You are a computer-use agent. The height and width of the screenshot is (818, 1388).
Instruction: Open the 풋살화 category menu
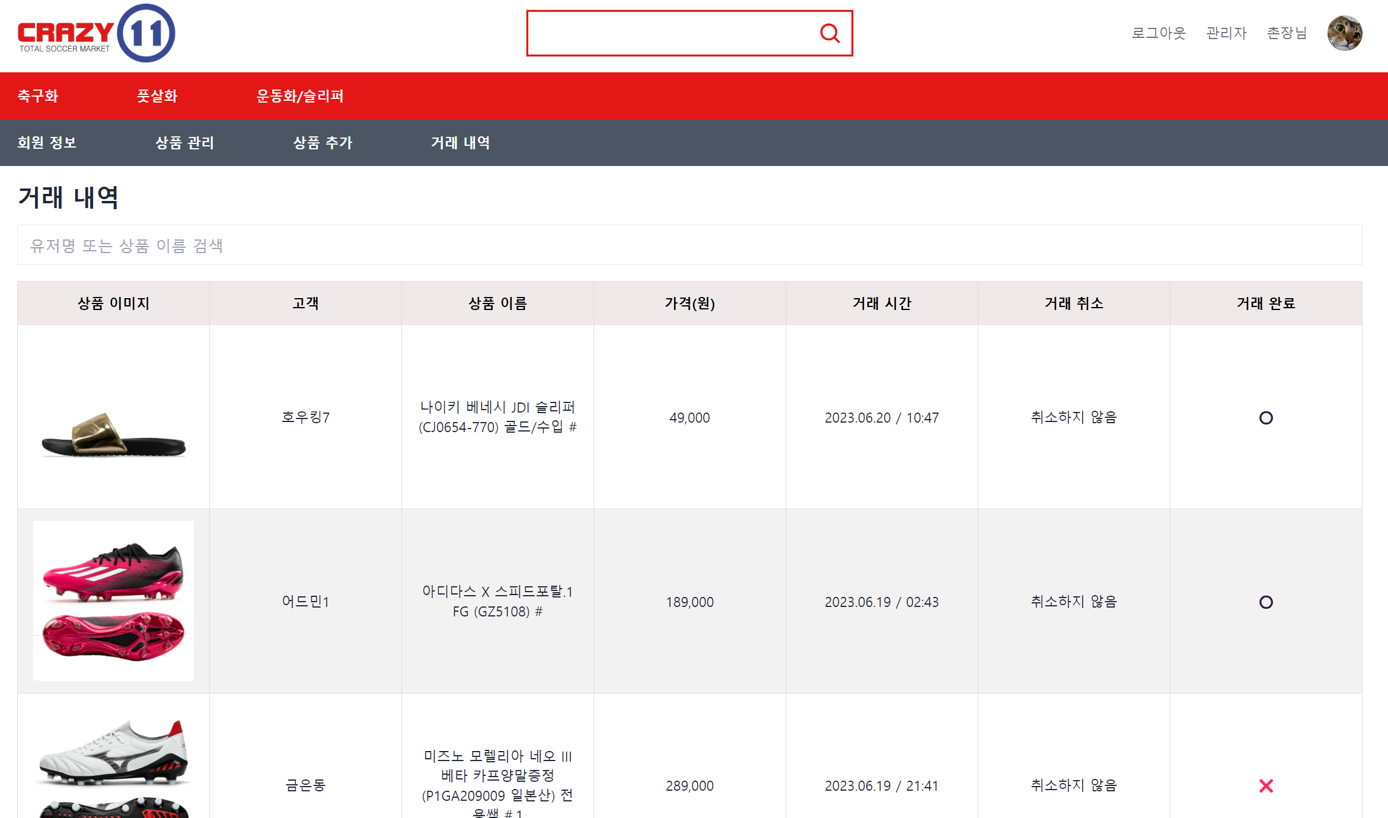(x=157, y=96)
